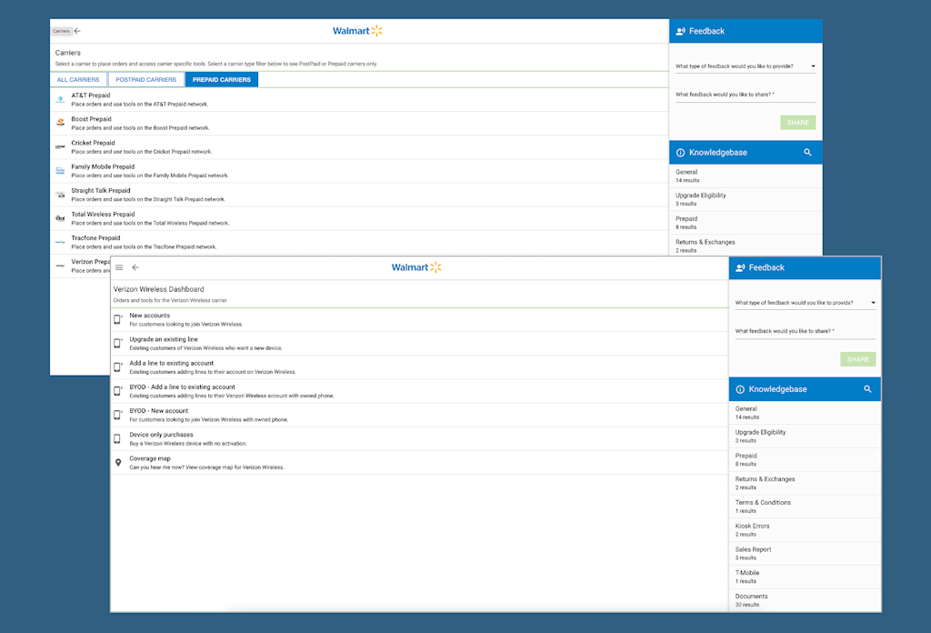
Task: Select the Device only purchases phone icon
Action: point(116,438)
